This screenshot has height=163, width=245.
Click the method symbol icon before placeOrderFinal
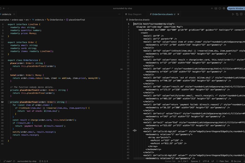(x=67, y=20)
